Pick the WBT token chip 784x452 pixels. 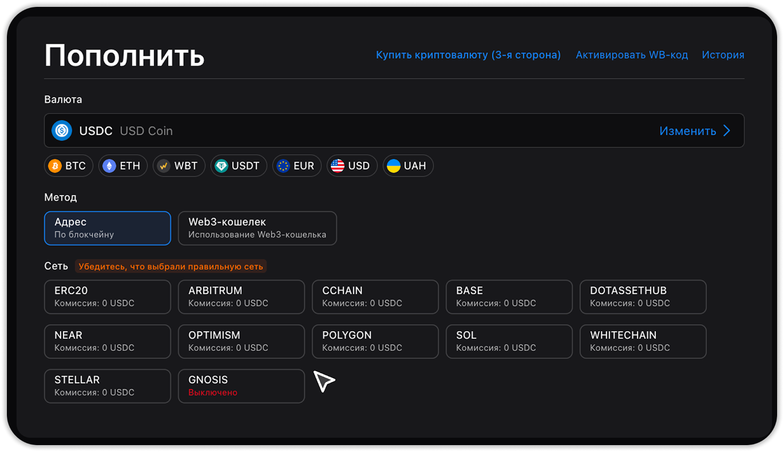(179, 166)
